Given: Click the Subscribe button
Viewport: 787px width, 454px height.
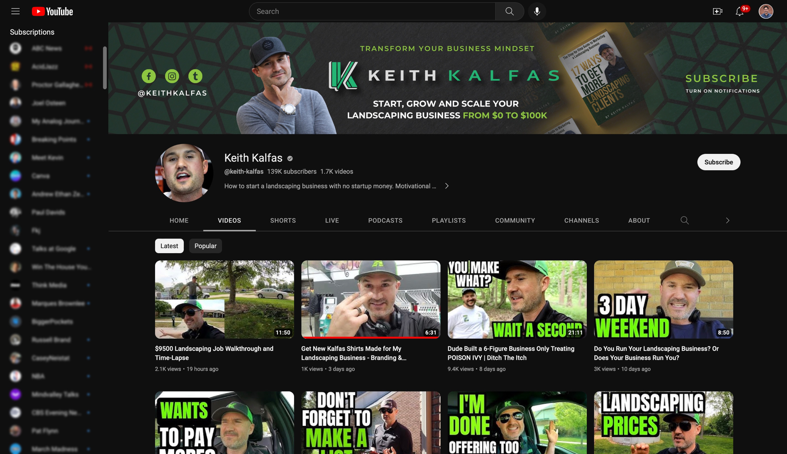Looking at the screenshot, I should click(x=719, y=162).
